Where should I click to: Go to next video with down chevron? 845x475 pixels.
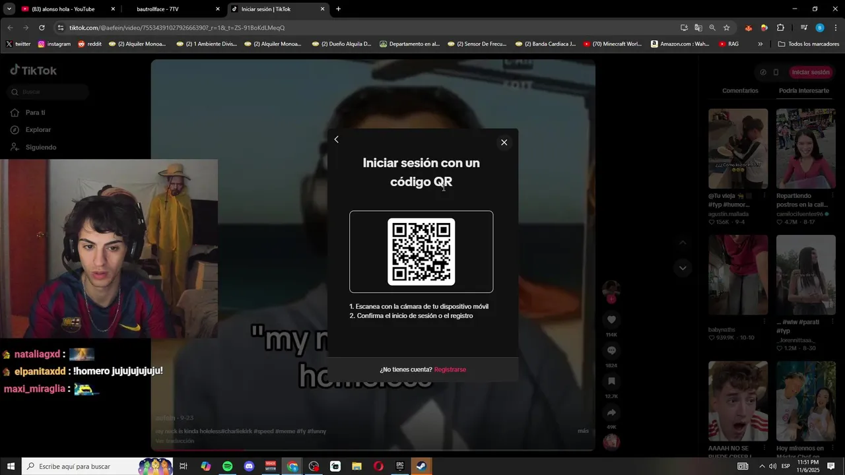coord(683,268)
